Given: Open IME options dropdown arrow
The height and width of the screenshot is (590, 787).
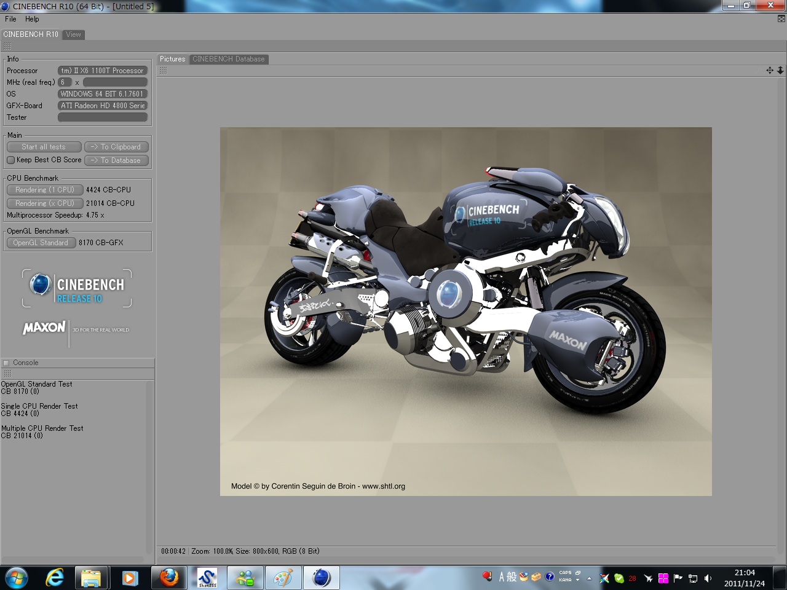Looking at the screenshot, I should [x=577, y=580].
